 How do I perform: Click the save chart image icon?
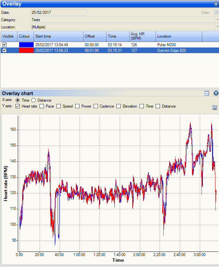click(x=215, y=108)
